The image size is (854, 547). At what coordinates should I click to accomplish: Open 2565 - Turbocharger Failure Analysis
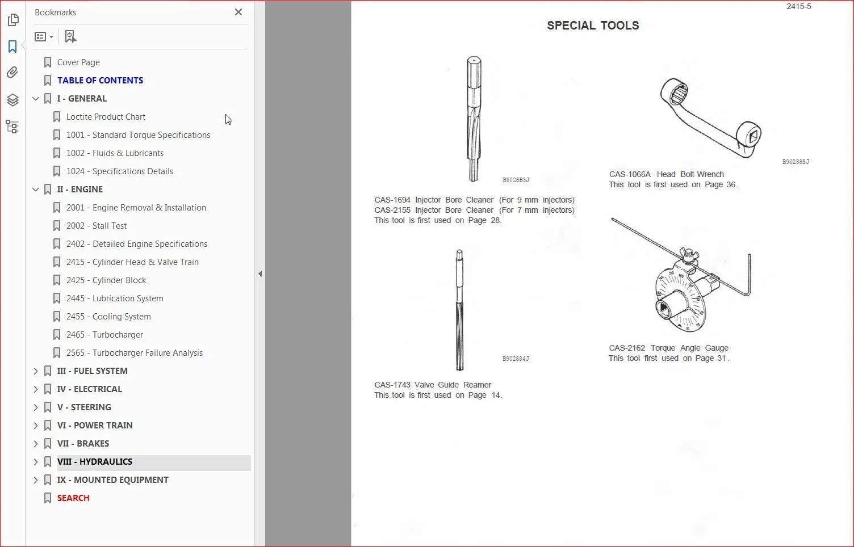tap(135, 353)
